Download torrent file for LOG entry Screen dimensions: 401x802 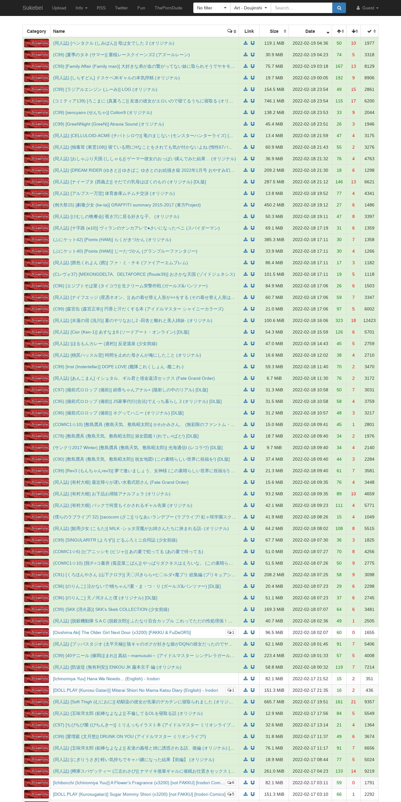(246, 89)
